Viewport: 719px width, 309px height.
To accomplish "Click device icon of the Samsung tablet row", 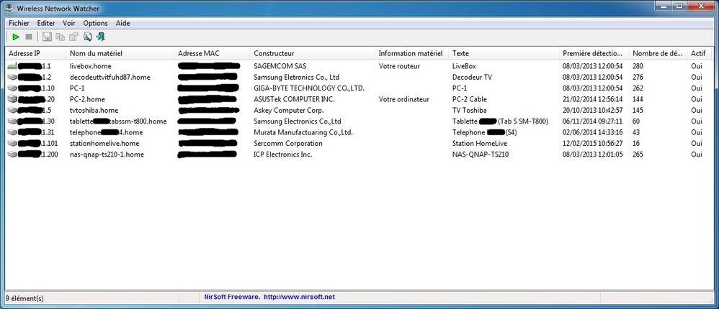I will pos(12,121).
